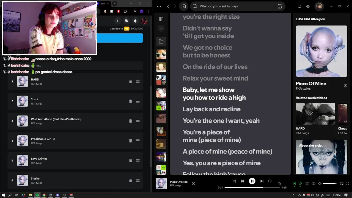Select Predictable Girl track title

41,139
